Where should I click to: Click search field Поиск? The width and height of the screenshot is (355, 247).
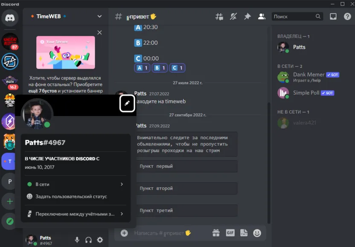coord(297,17)
